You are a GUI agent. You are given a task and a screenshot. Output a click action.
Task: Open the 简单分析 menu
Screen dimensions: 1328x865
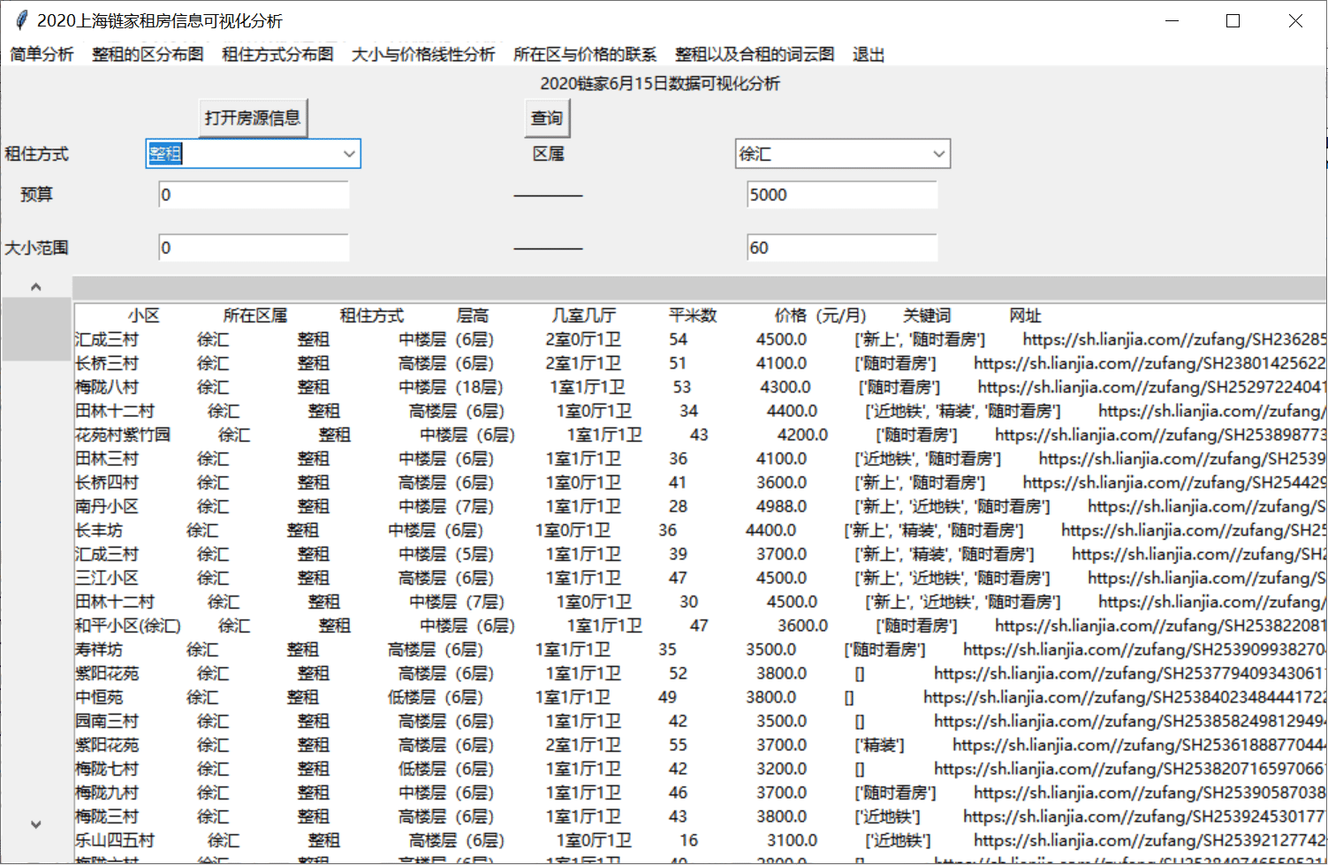tap(42, 54)
